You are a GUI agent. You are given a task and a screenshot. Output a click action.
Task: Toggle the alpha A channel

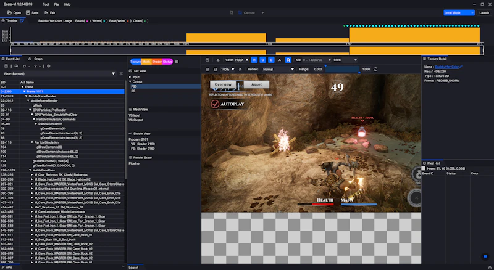coord(280,60)
